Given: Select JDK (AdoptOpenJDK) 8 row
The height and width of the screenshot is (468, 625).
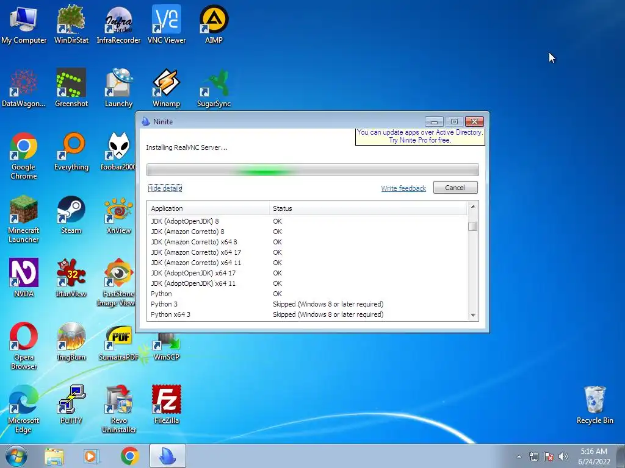Looking at the screenshot, I should tap(307, 221).
